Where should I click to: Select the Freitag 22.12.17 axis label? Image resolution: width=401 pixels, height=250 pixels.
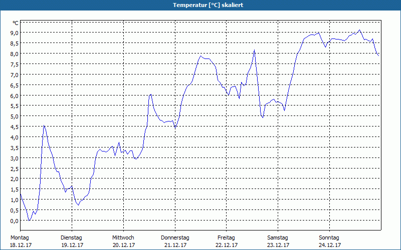click(227, 241)
